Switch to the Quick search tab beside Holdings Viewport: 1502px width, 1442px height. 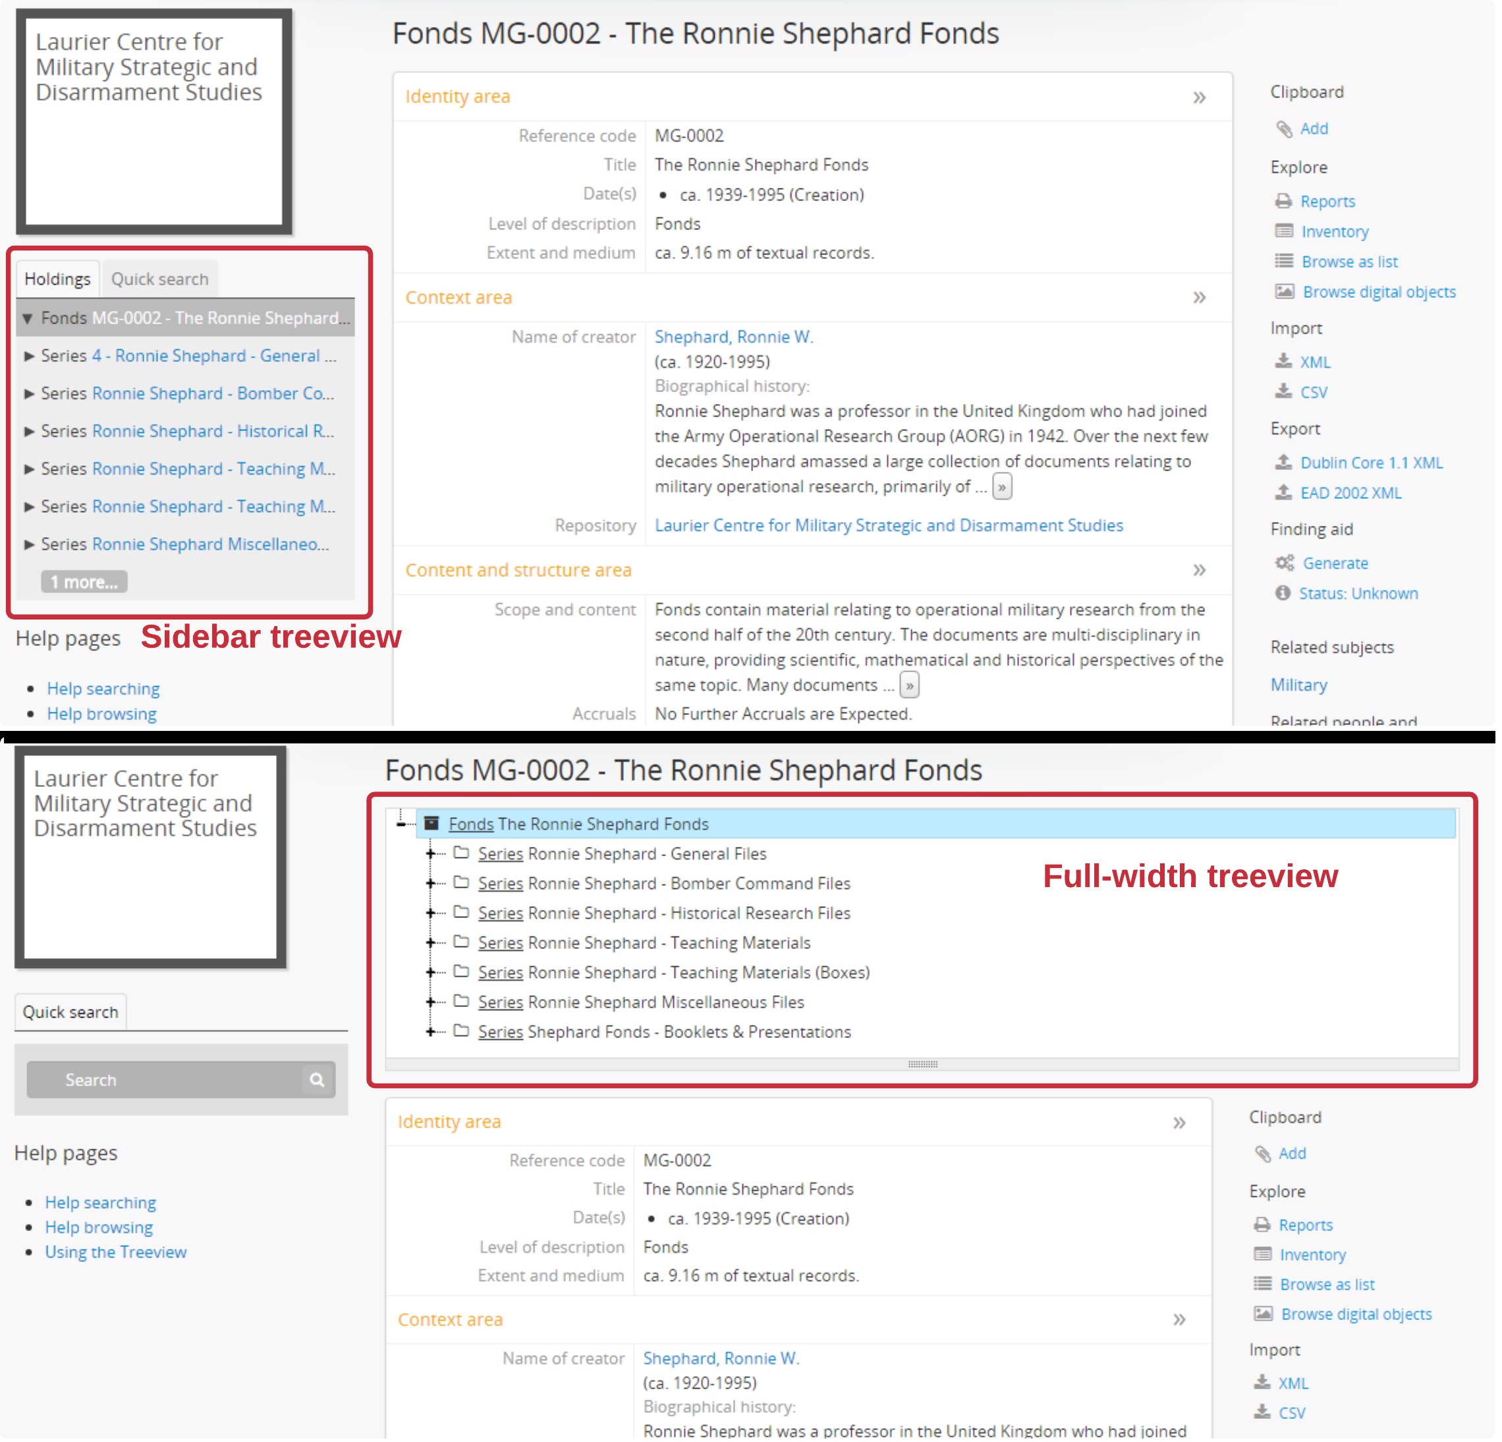click(x=159, y=279)
